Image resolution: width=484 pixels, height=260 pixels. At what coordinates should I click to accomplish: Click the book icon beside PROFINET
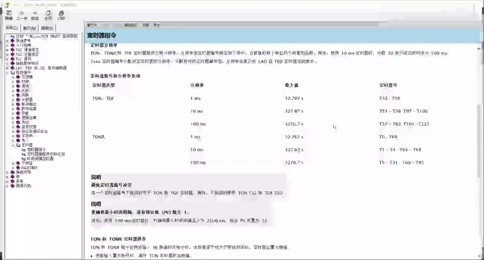(x=18, y=168)
